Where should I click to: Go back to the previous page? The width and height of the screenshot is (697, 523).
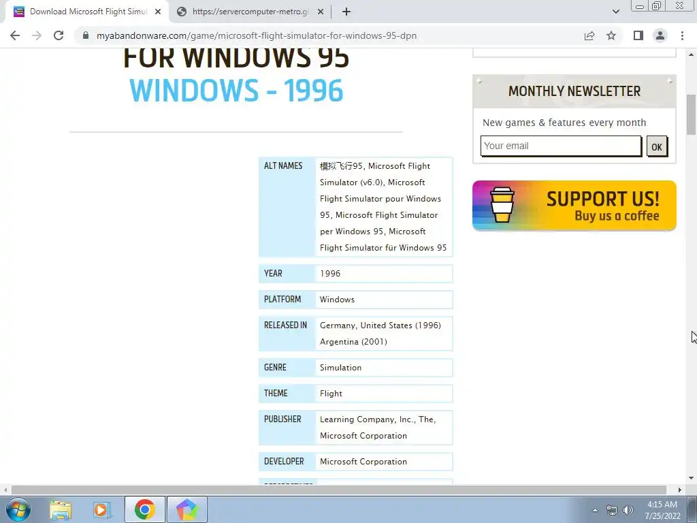coord(15,35)
